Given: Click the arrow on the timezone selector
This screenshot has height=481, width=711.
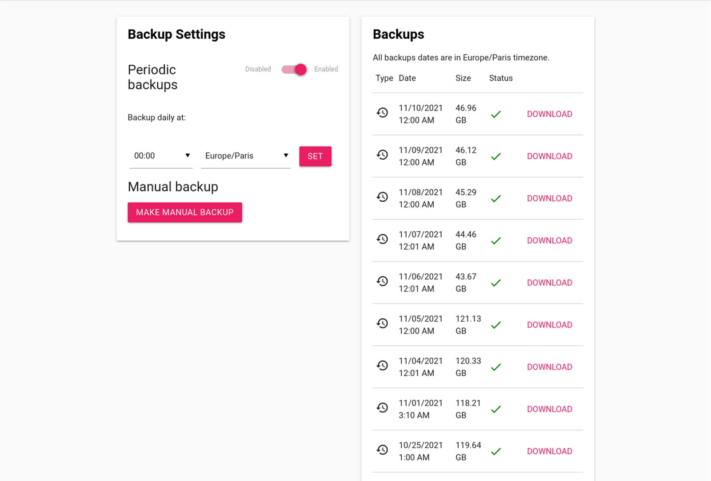Looking at the screenshot, I should [x=286, y=155].
